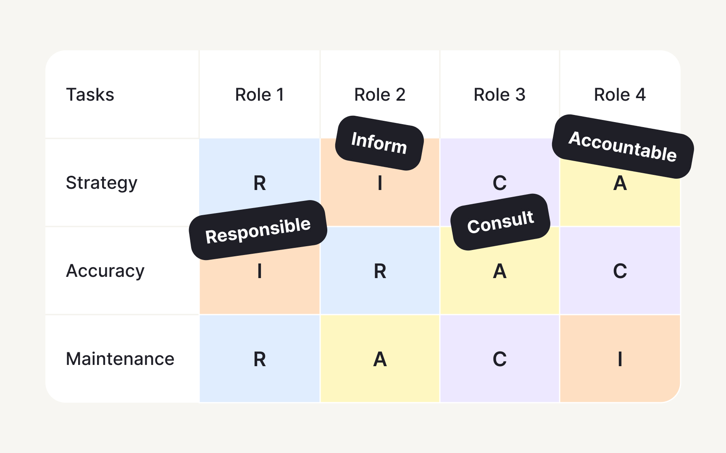Image resolution: width=726 pixels, height=453 pixels.
Task: Click the Accuracy row label
Action: coord(105,271)
